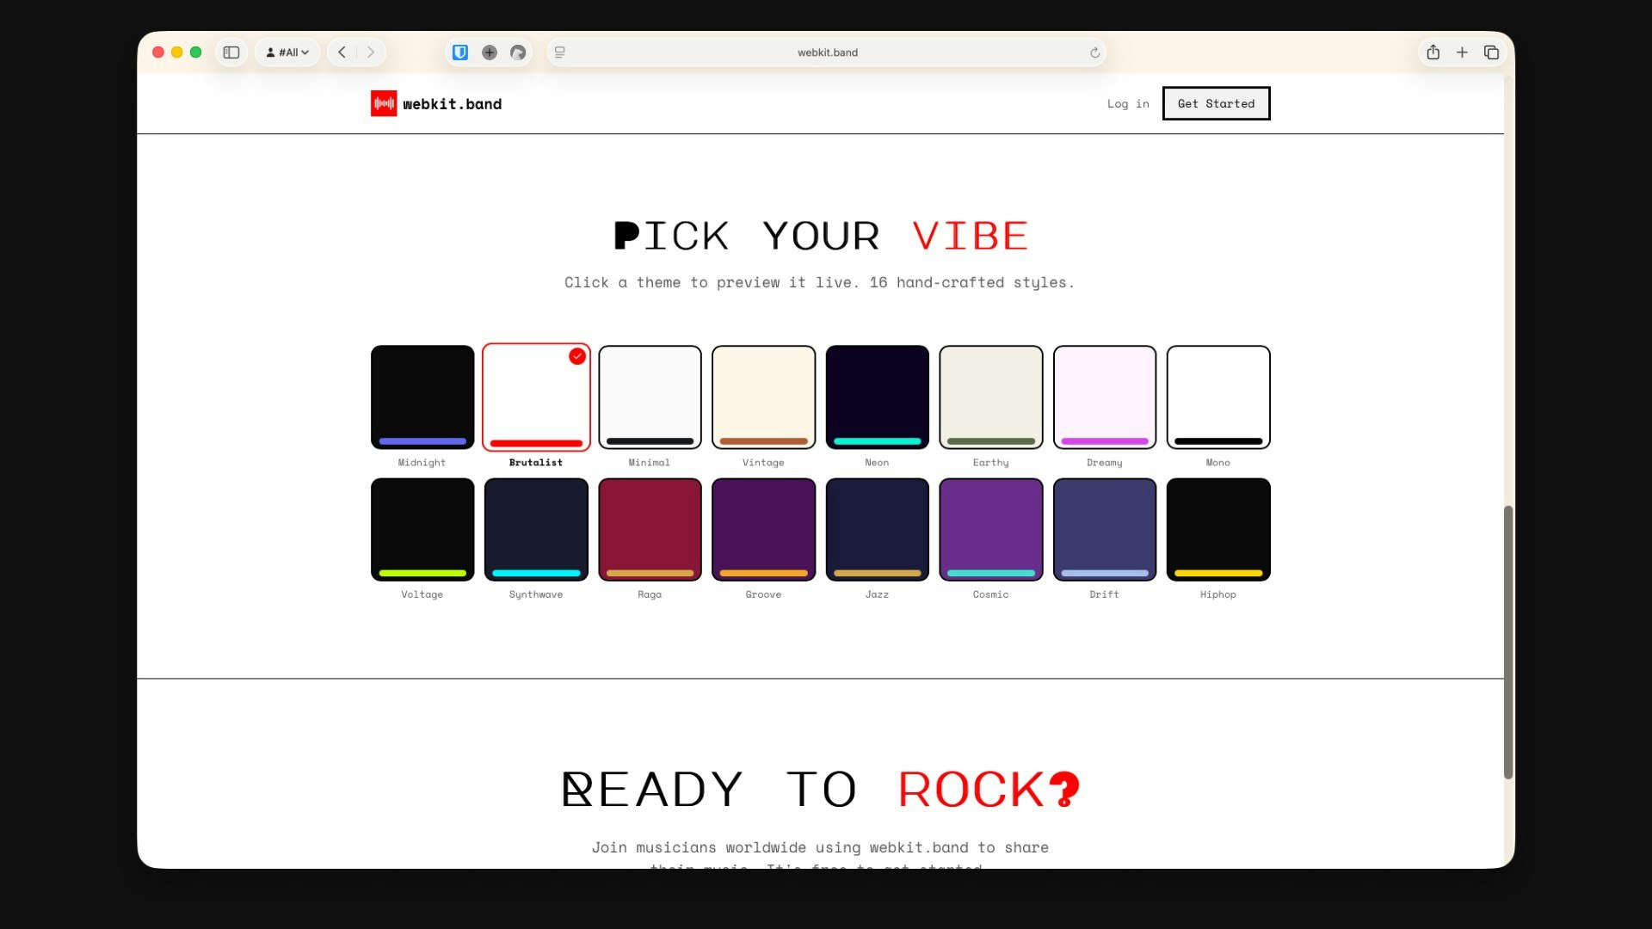Select the Synthwave theme
Image resolution: width=1652 pixels, height=929 pixels.
click(536, 529)
